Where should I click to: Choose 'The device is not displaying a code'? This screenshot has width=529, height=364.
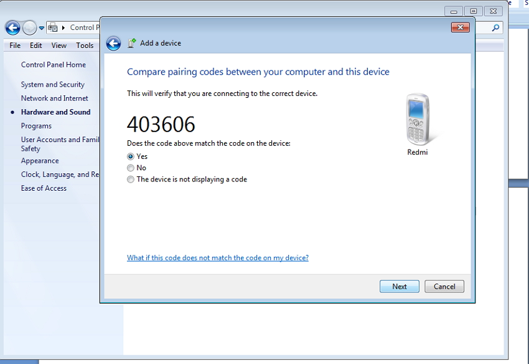pyautogui.click(x=131, y=180)
